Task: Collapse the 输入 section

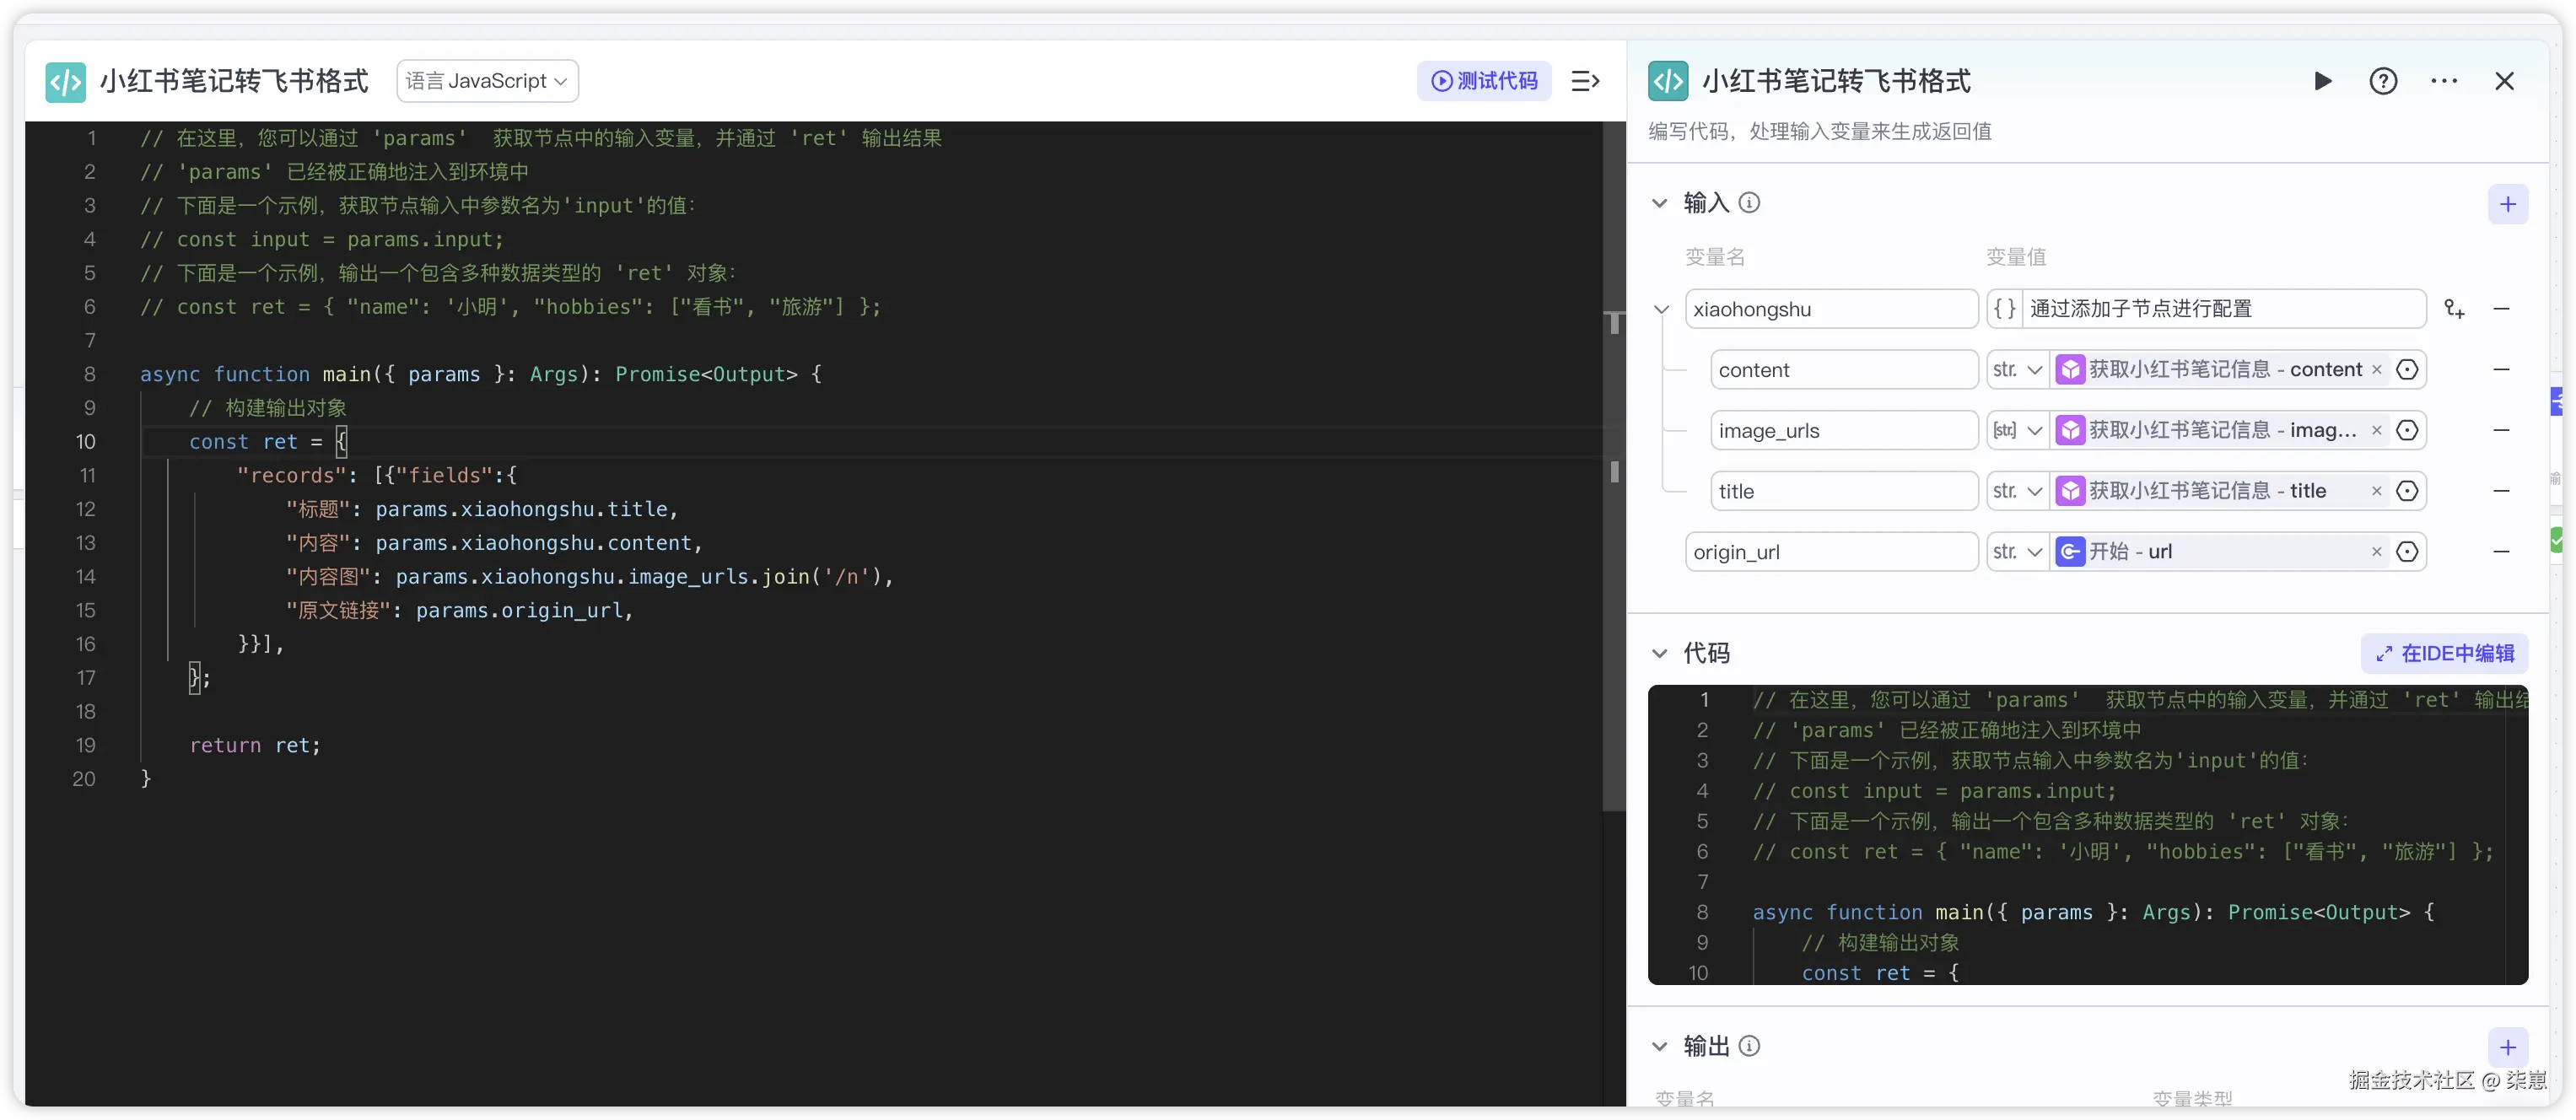Action: [1660, 203]
